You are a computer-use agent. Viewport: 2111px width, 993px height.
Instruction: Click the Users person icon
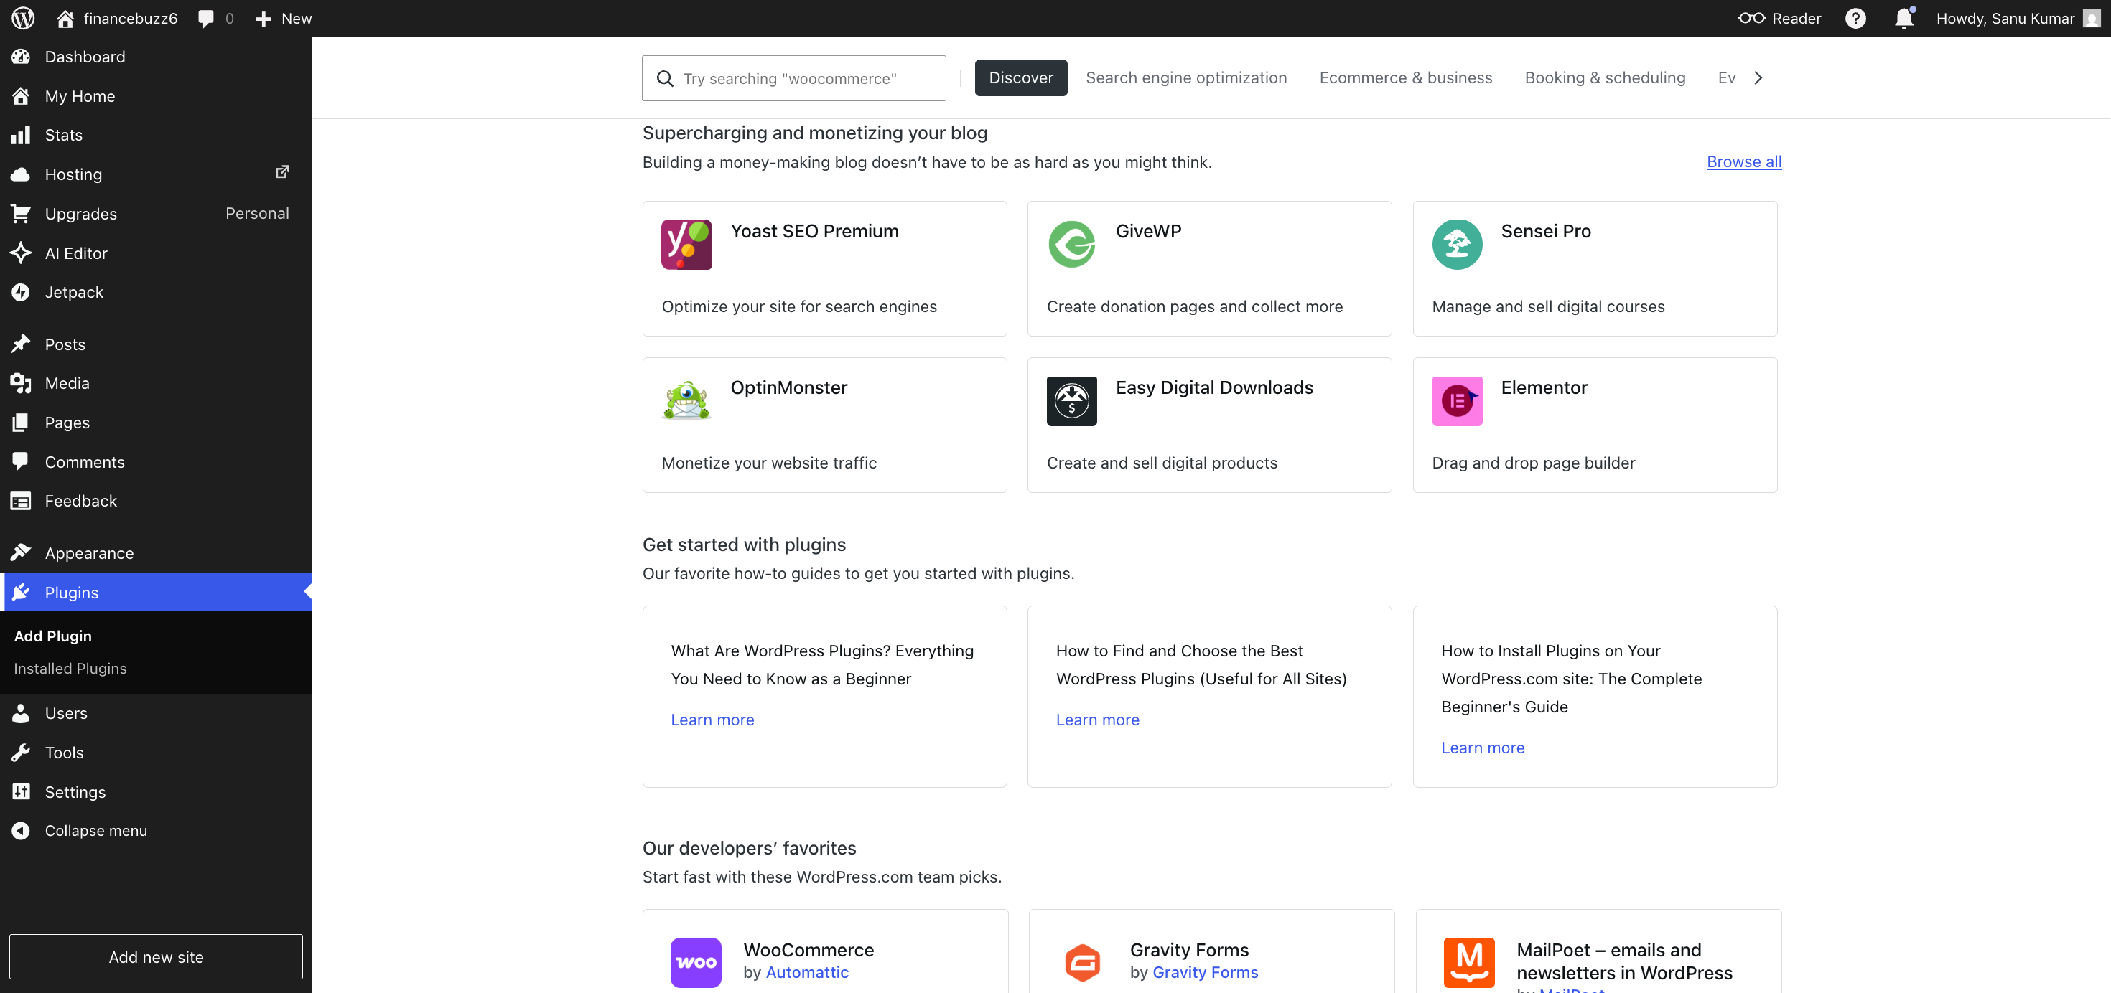(22, 713)
